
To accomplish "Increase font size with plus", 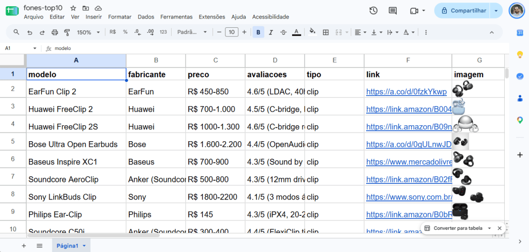I will click(244, 32).
